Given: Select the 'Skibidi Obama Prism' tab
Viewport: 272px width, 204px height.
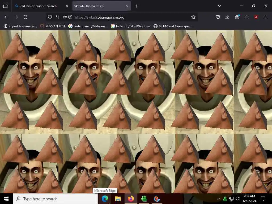Looking at the screenshot, I should (101, 6).
